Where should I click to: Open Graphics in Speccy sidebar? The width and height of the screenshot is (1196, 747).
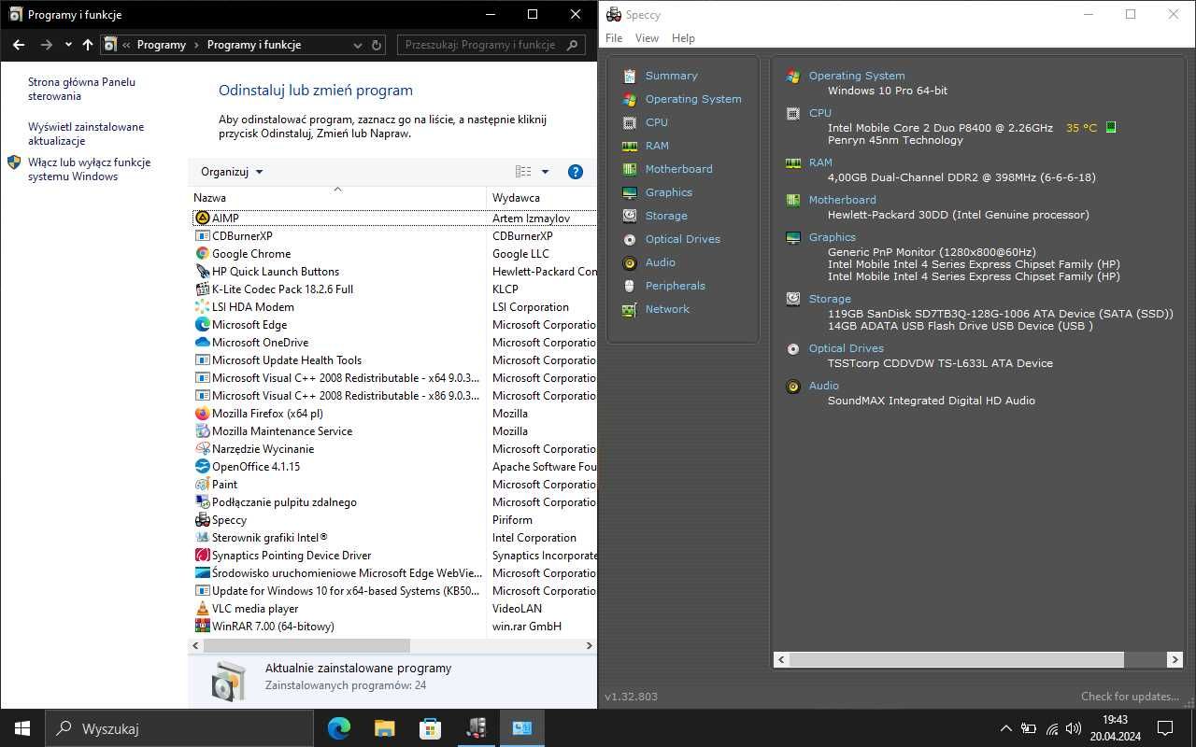click(669, 192)
